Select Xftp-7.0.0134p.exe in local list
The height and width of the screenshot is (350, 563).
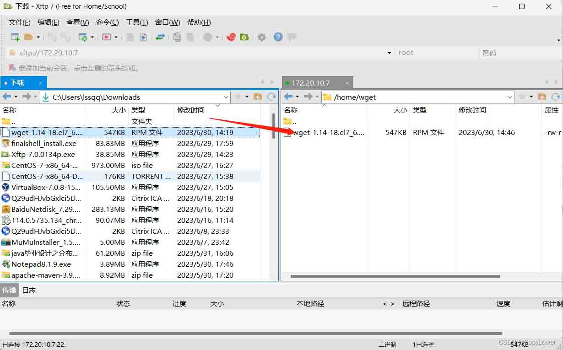(43, 154)
